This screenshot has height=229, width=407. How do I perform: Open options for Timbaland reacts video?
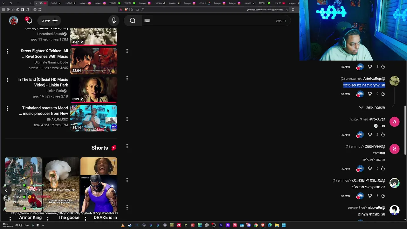[7, 108]
